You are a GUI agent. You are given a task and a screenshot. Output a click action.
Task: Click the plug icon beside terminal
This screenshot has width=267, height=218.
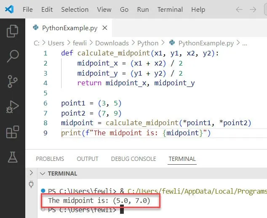(31, 184)
